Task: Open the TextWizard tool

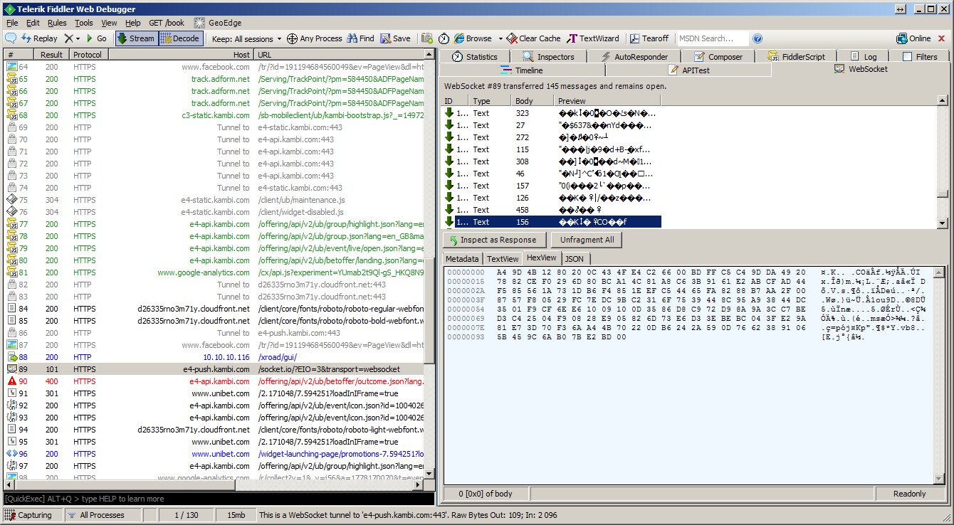Action: (593, 38)
